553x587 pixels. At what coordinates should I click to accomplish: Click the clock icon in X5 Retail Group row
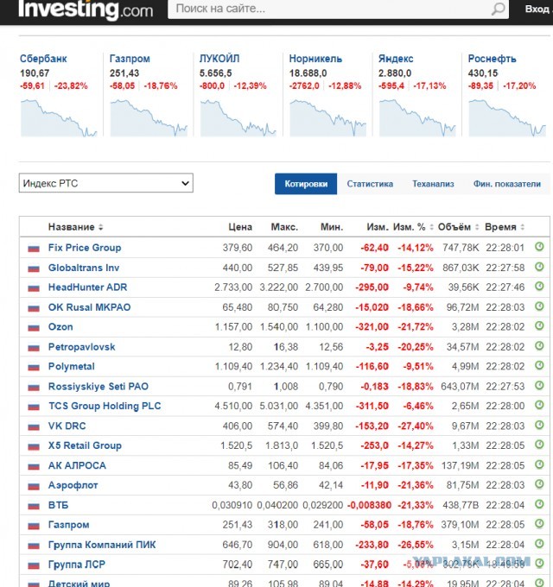pyautogui.click(x=539, y=445)
